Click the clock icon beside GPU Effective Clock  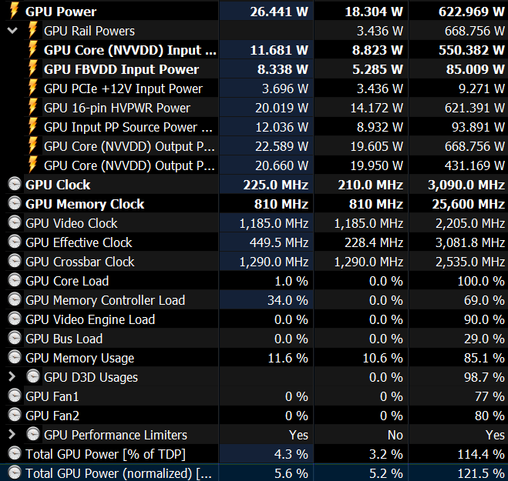14,242
